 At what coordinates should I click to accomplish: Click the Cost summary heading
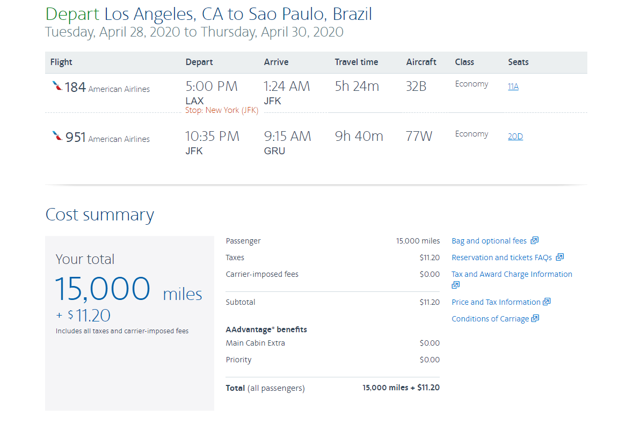100,215
